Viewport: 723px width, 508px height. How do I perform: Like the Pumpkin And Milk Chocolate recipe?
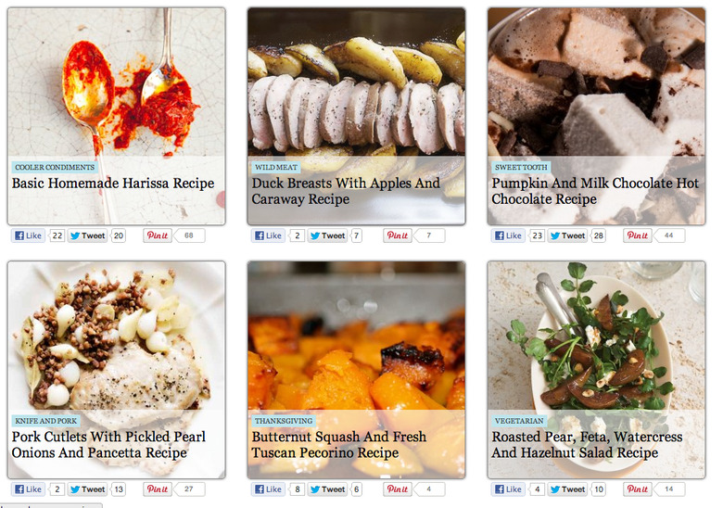tap(508, 235)
